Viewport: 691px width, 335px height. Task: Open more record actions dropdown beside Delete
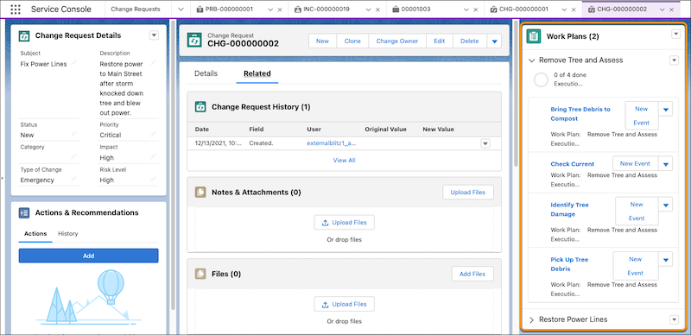[x=494, y=41]
